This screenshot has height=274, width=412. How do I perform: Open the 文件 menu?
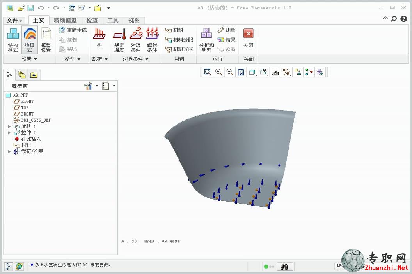pos(14,21)
